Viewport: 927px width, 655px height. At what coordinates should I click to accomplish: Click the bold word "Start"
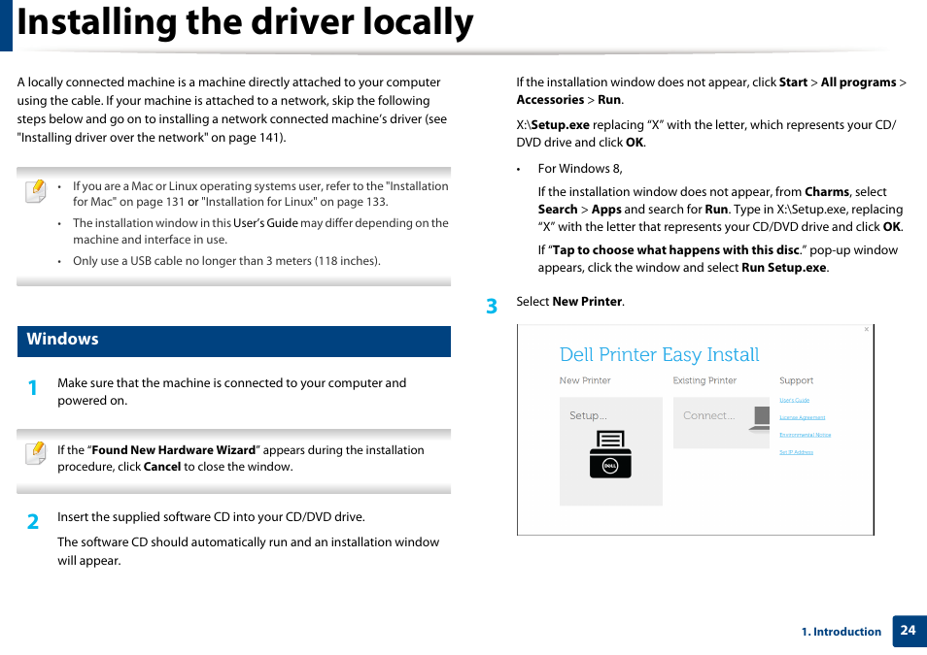pos(793,82)
